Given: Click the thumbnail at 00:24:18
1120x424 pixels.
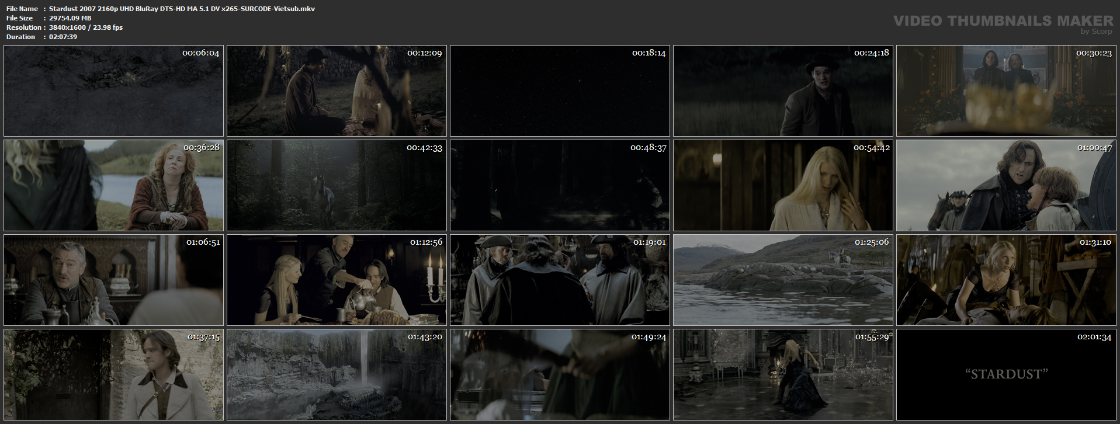Looking at the screenshot, I should pyautogui.click(x=783, y=91).
